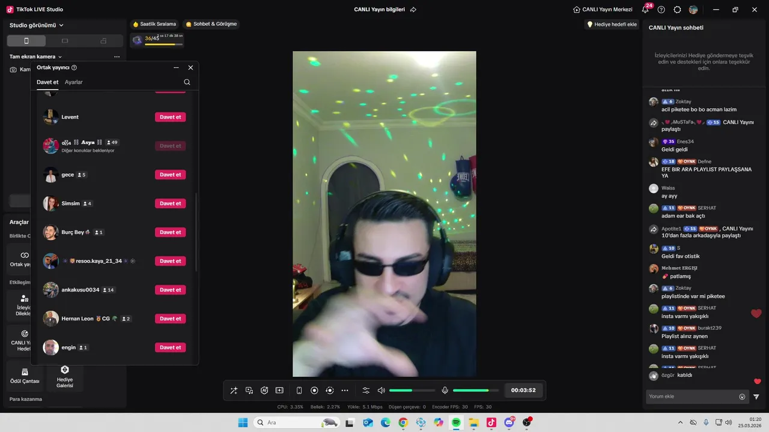
Task: Open the three-dot more options in bottom toolbar
Action: (x=345, y=391)
